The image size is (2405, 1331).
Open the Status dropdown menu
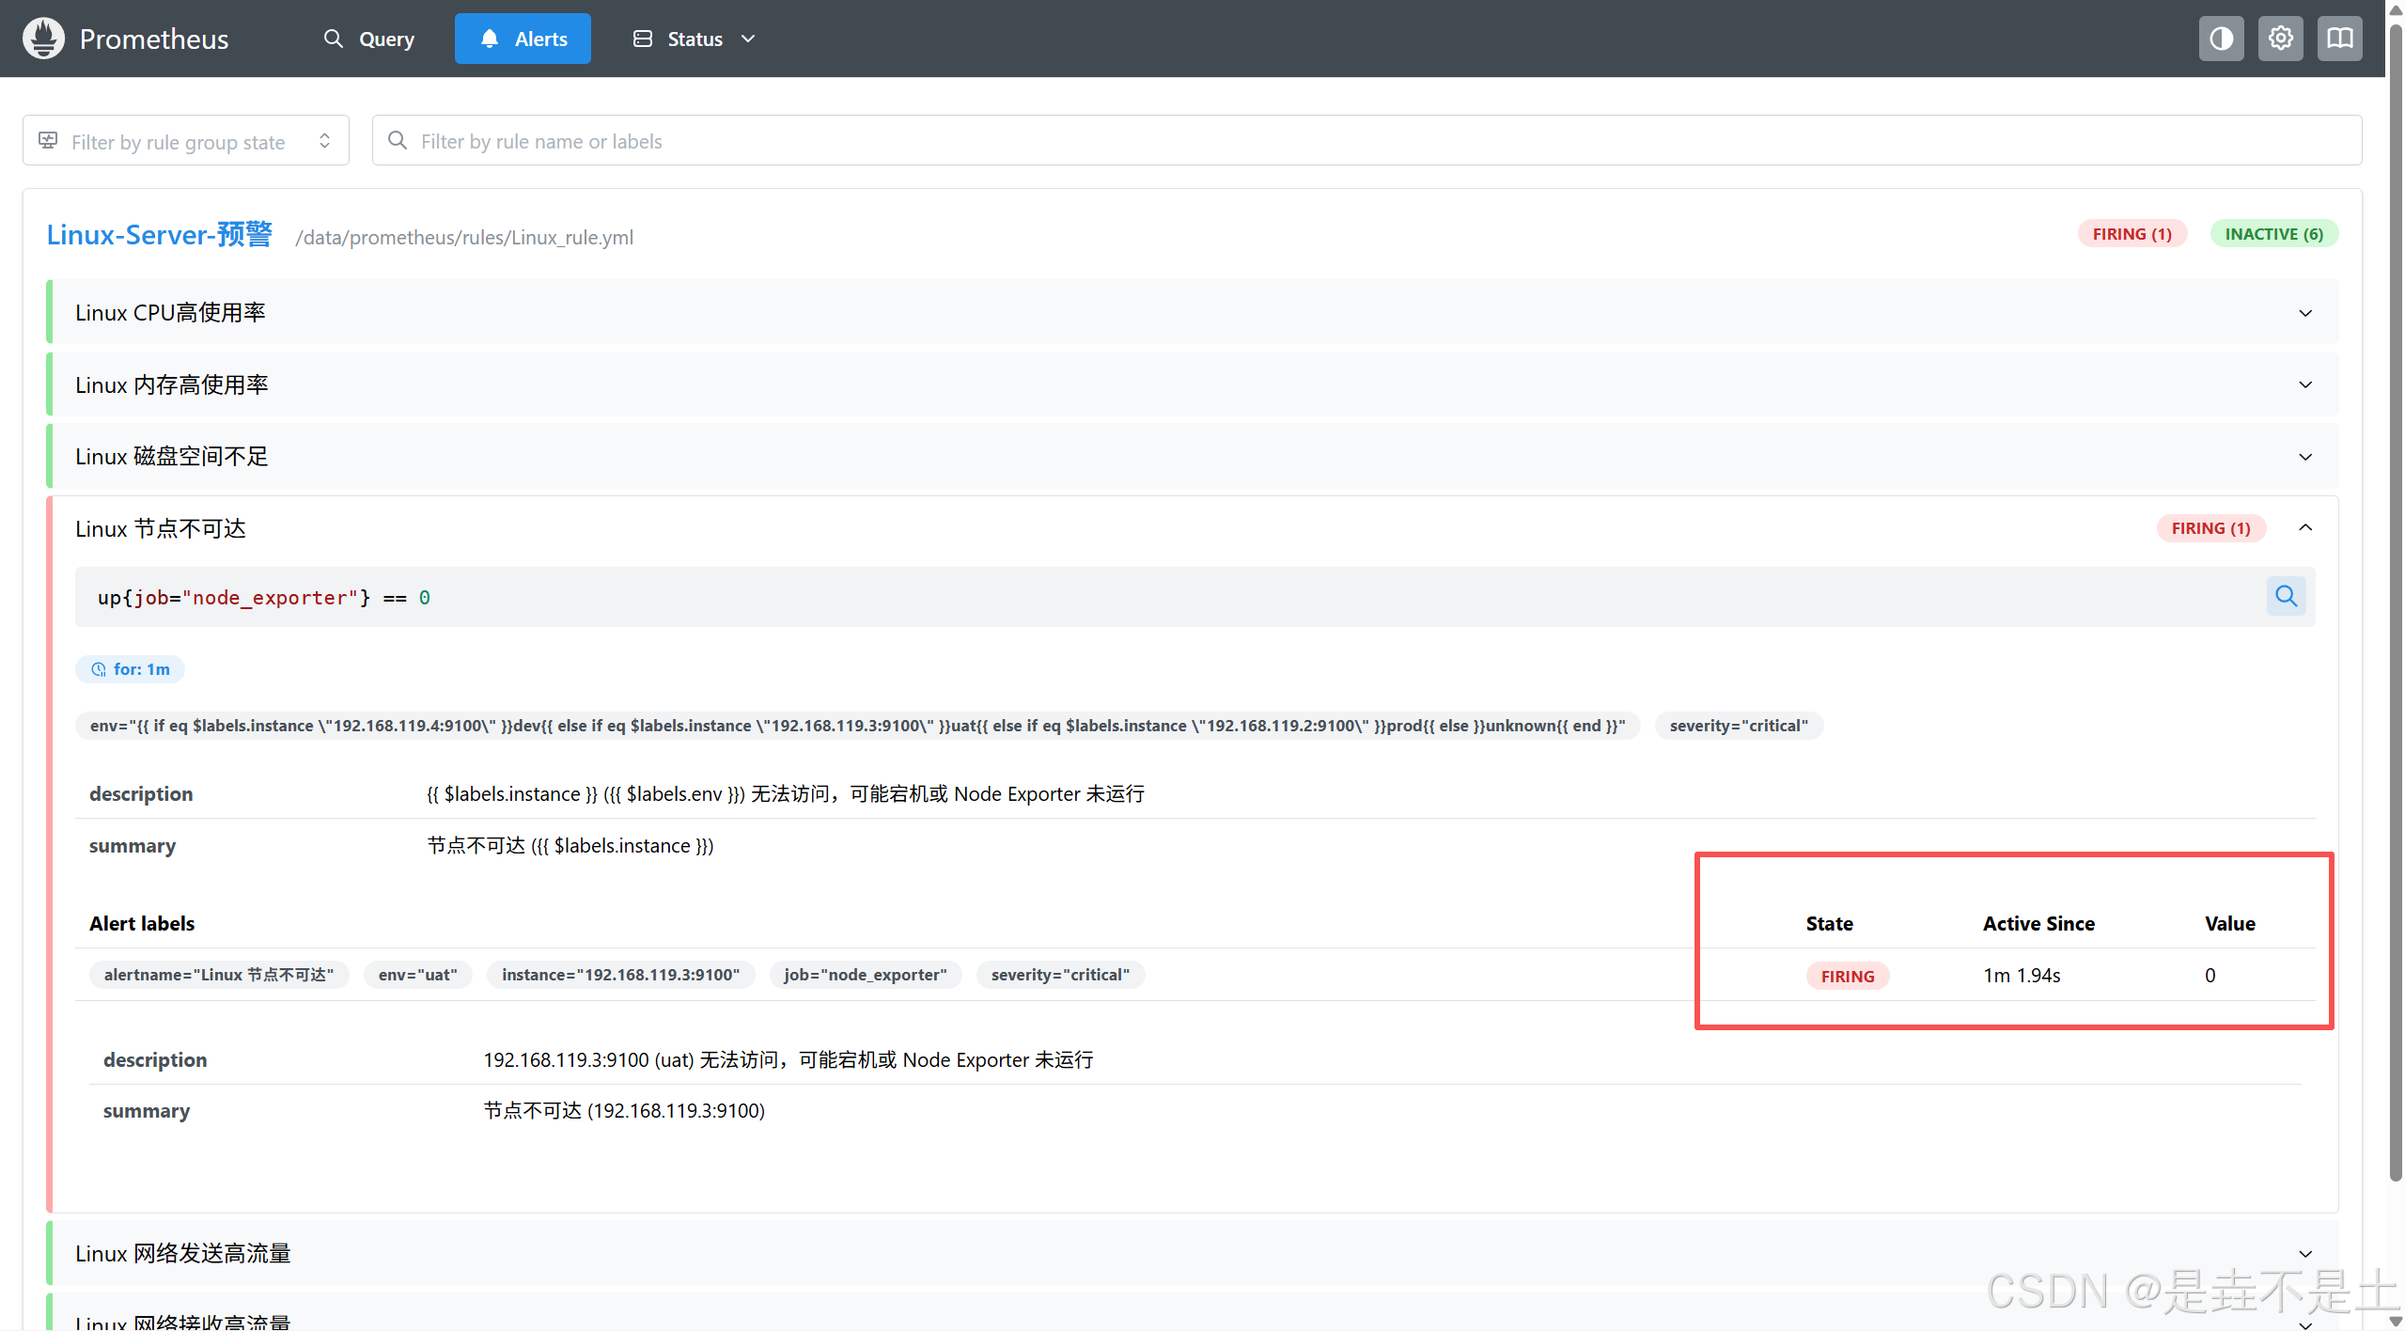pos(695,39)
